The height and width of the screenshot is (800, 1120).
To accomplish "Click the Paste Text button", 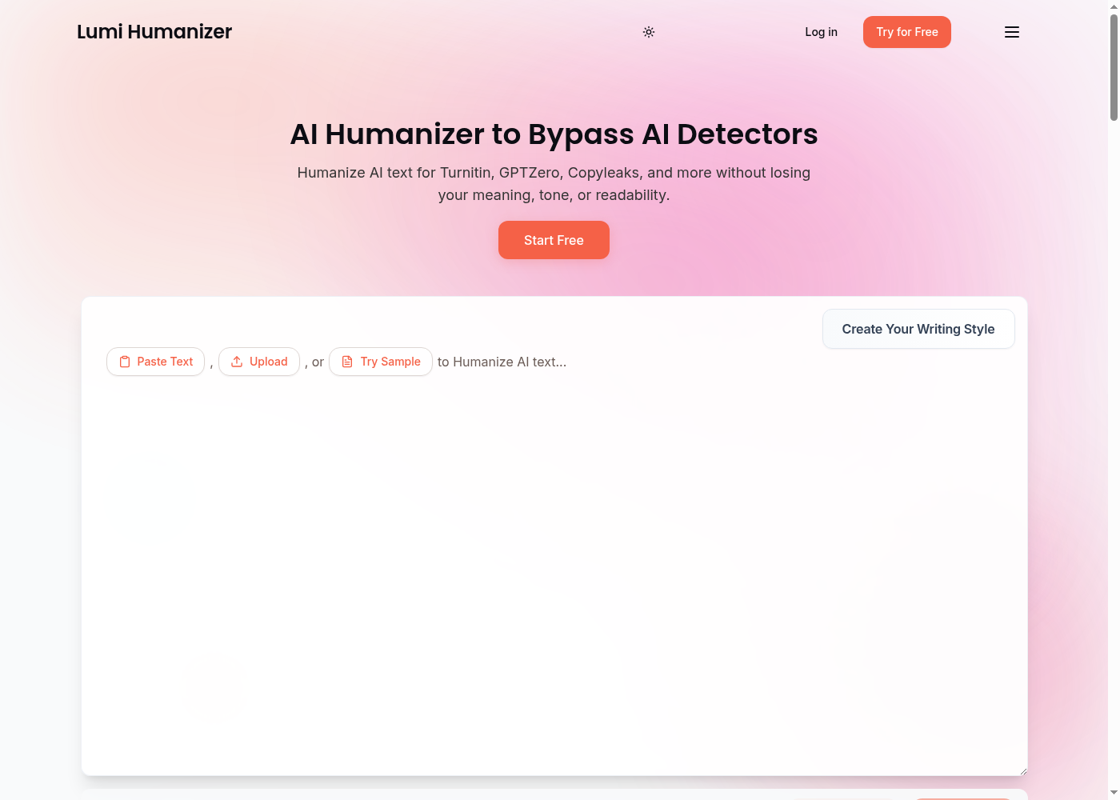I will [156, 362].
